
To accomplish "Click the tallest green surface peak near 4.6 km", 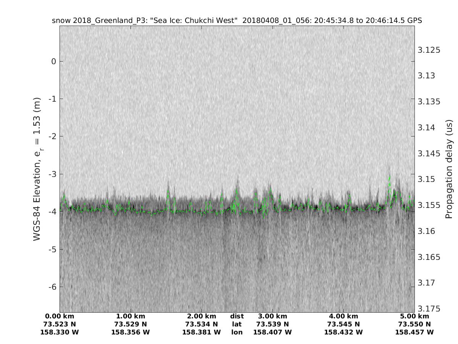I will [389, 177].
